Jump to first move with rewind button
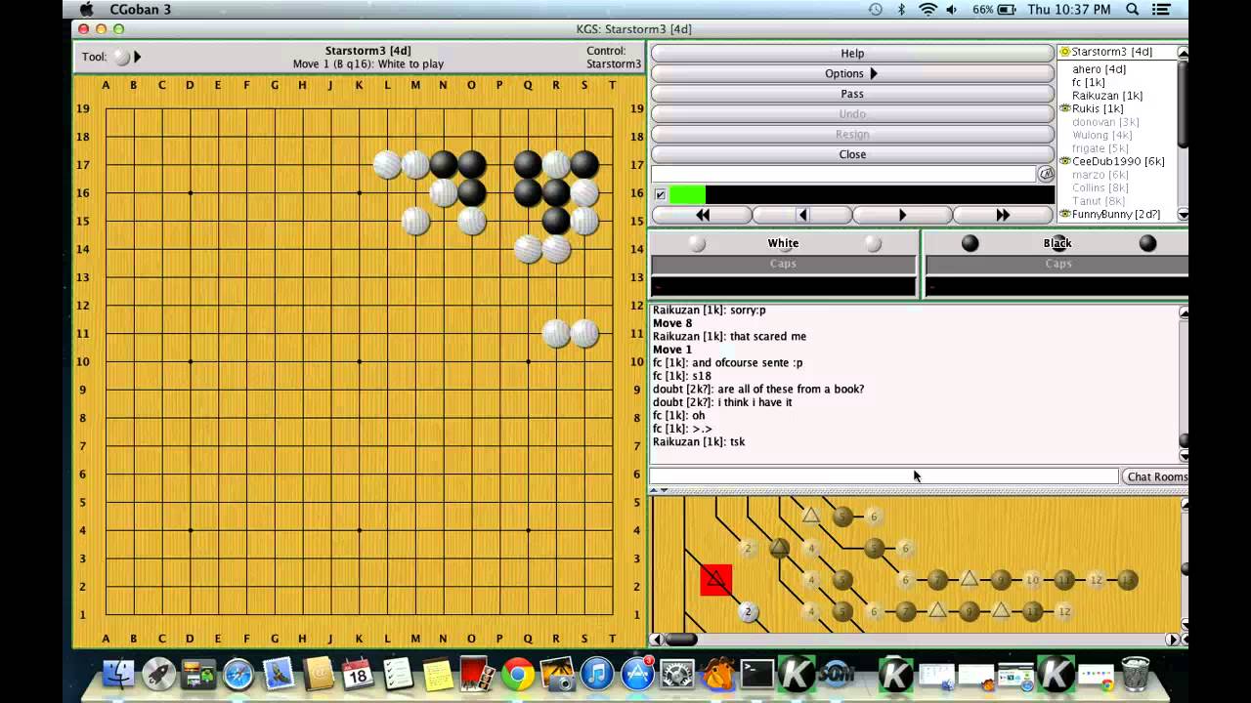Screen dimensions: 1251x703 tap(702, 215)
